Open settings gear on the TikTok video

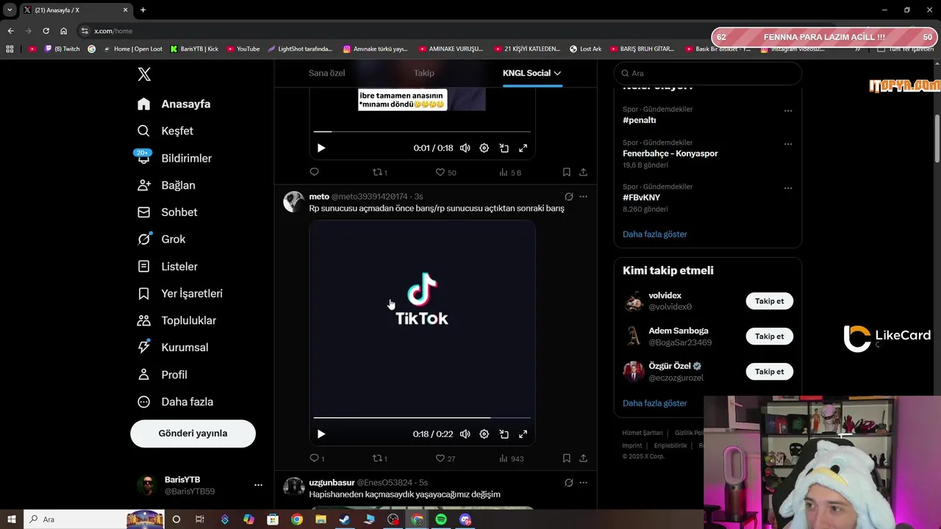(484, 434)
